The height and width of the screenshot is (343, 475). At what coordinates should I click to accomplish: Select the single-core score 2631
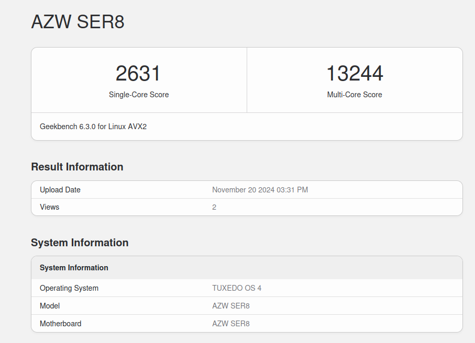138,74
